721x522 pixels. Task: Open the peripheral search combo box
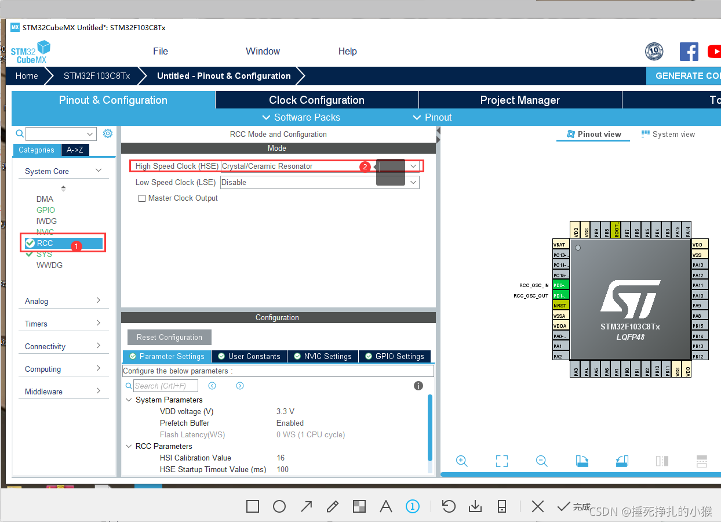point(61,133)
